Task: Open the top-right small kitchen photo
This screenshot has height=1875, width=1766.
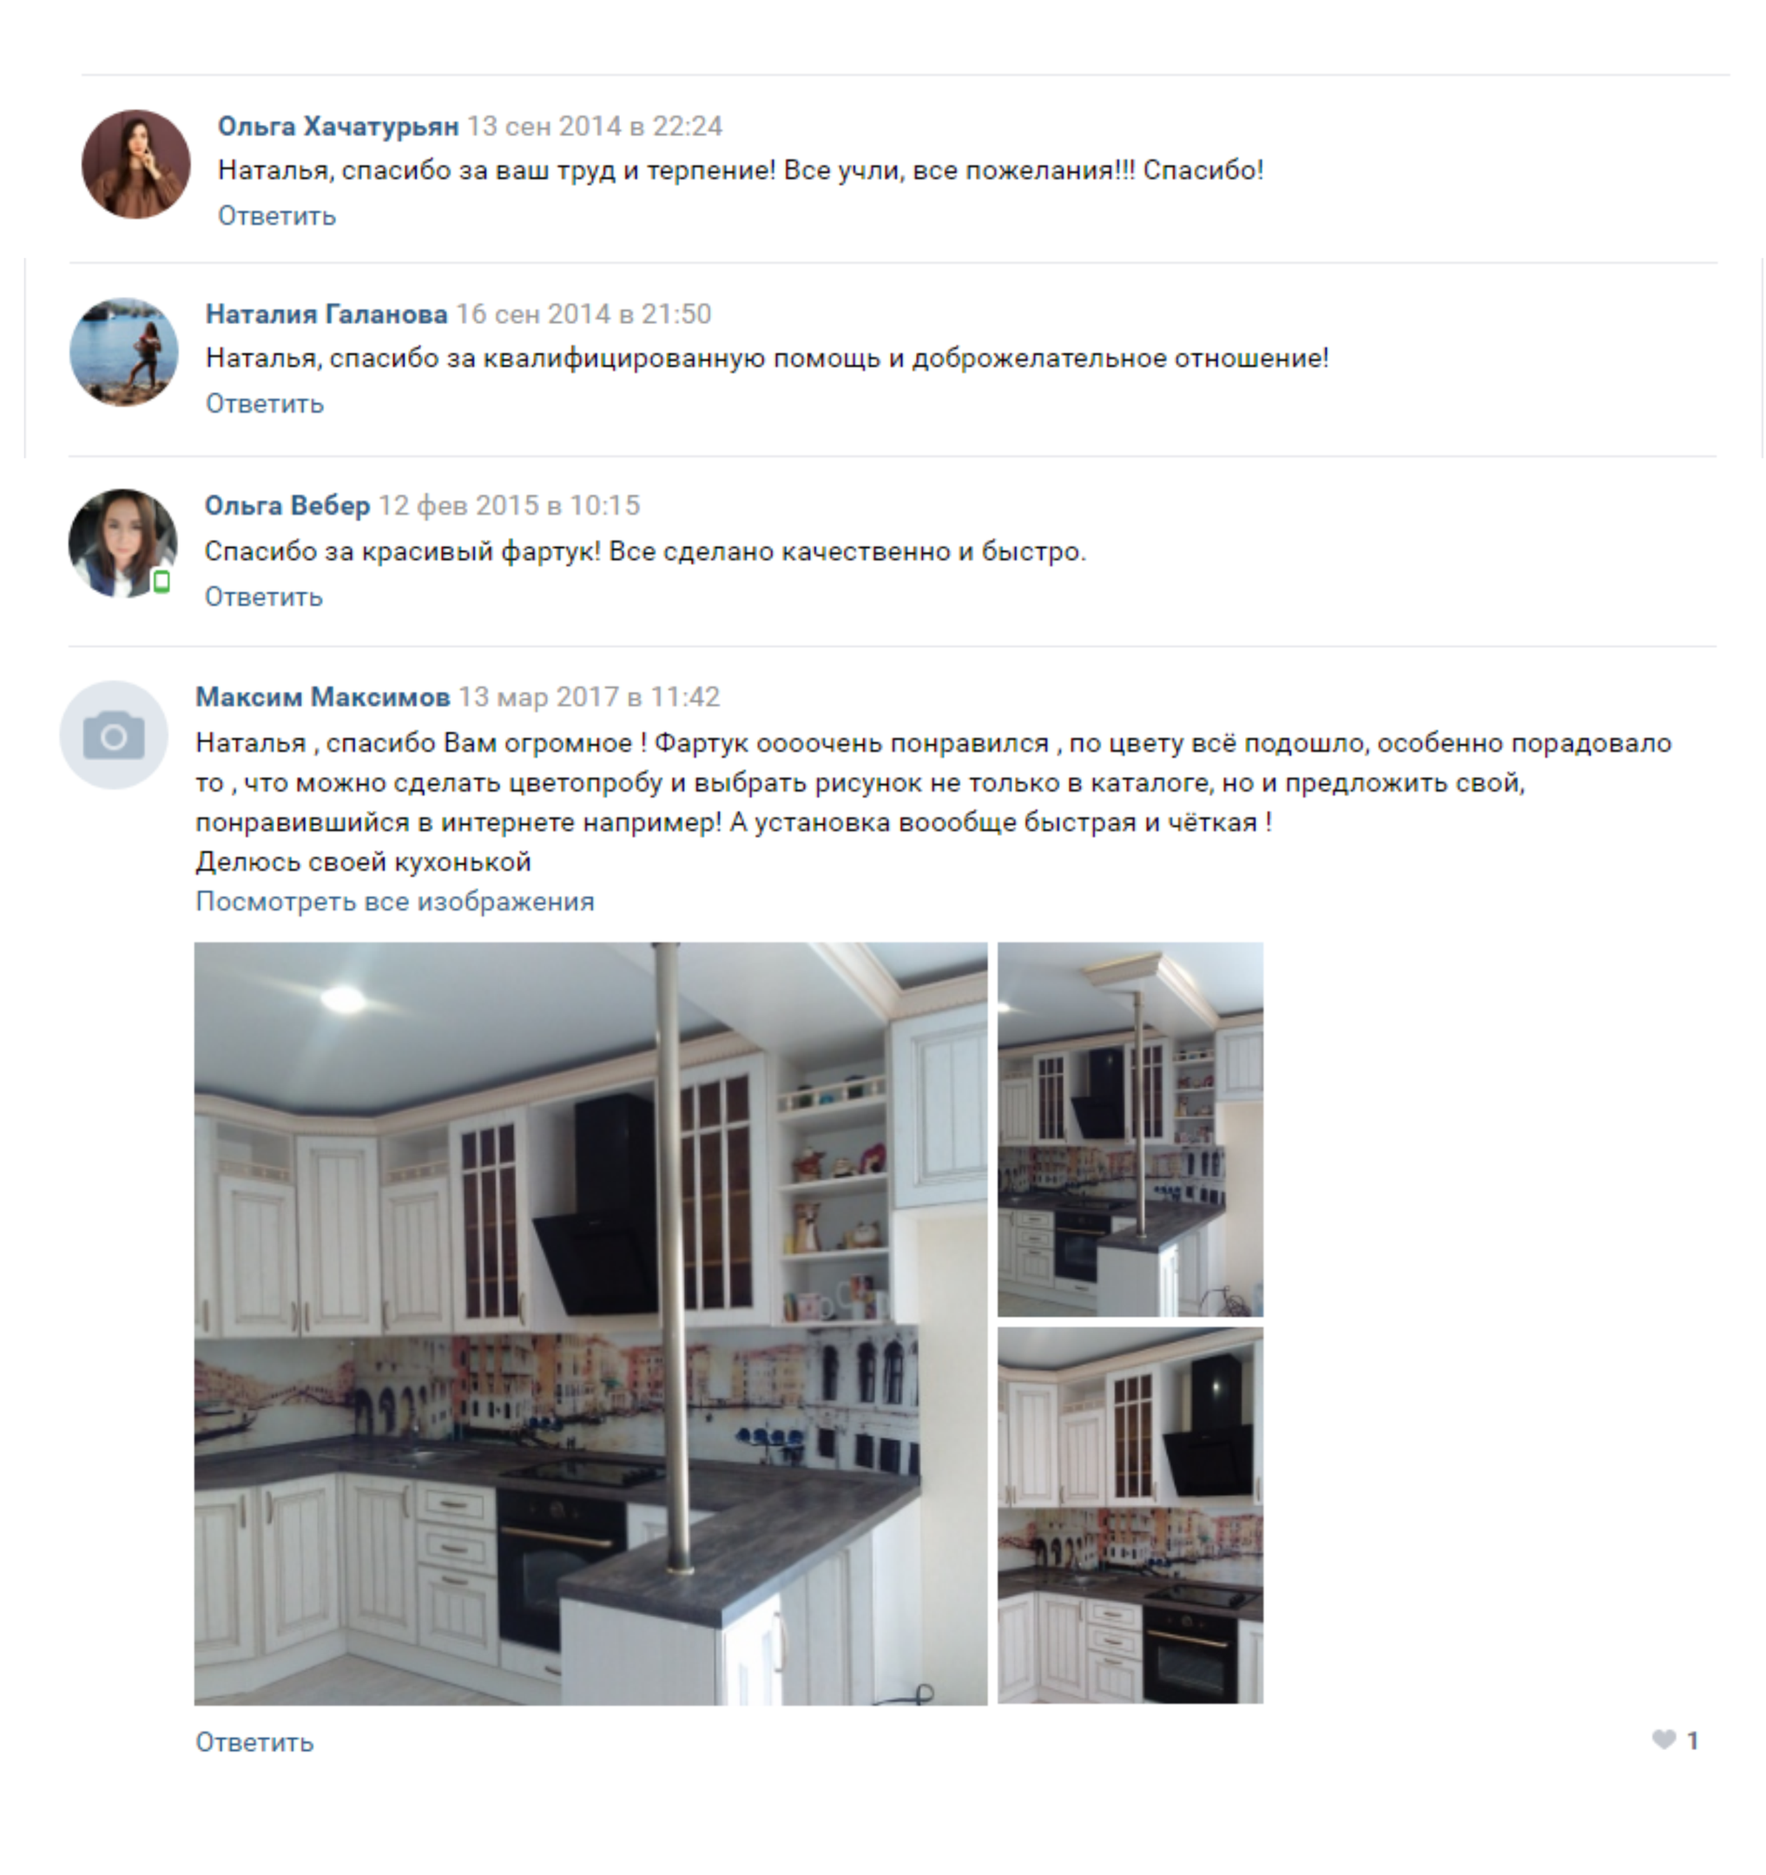Action: [1130, 1129]
